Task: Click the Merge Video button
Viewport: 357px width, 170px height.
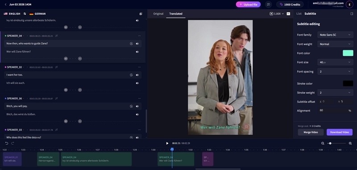Action: click(x=311, y=132)
